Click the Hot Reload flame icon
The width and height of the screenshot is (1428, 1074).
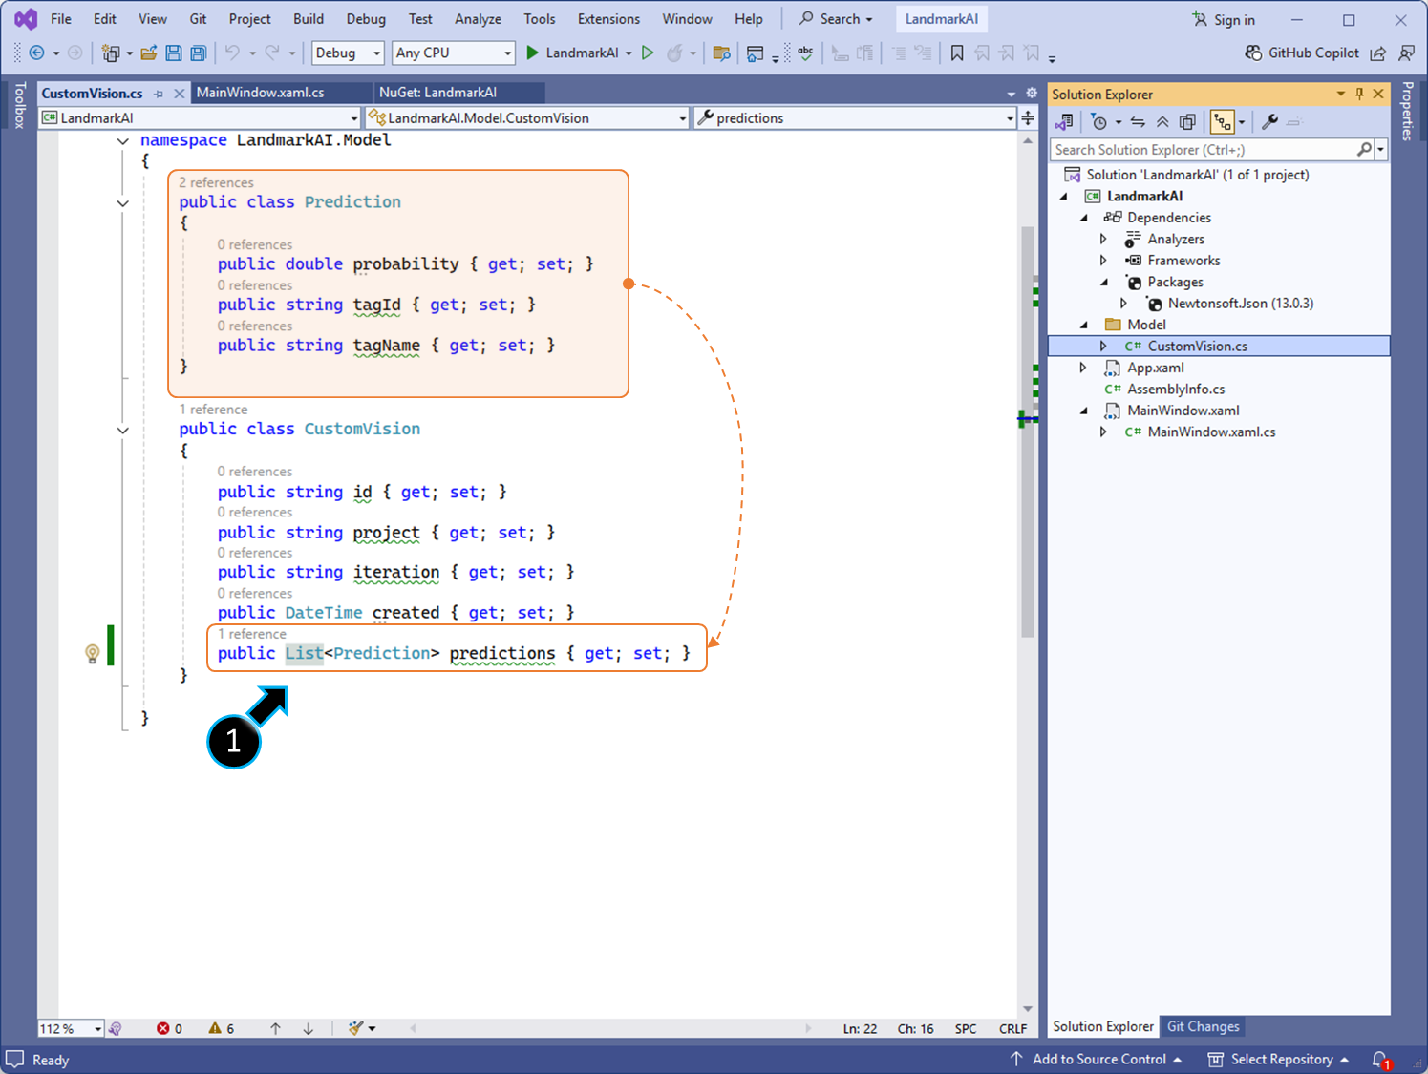[674, 53]
